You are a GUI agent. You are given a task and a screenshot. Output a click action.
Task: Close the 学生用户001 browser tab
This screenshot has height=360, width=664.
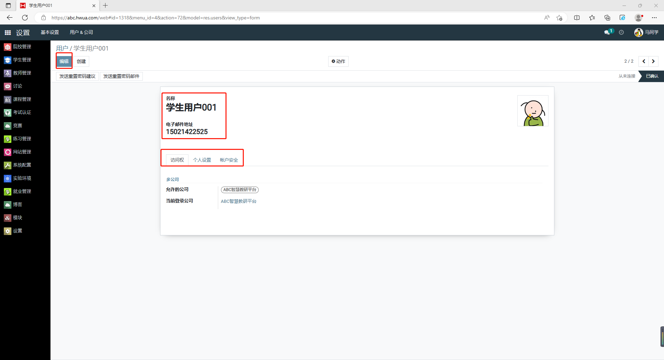(x=94, y=6)
